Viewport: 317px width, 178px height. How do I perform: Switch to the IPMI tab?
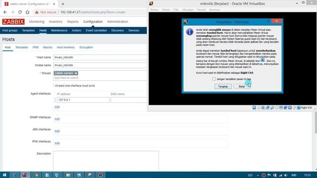35,47
